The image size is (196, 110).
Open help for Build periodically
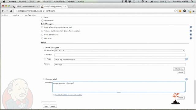[x=191, y=35]
